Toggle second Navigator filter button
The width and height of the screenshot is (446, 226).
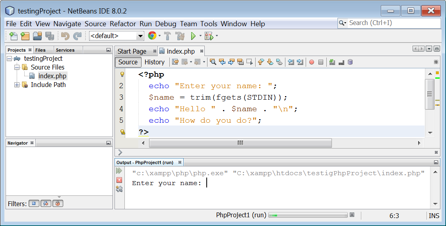[46, 203]
